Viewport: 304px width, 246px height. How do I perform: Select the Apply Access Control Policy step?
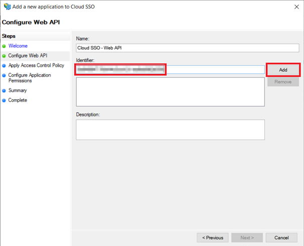(x=36, y=65)
